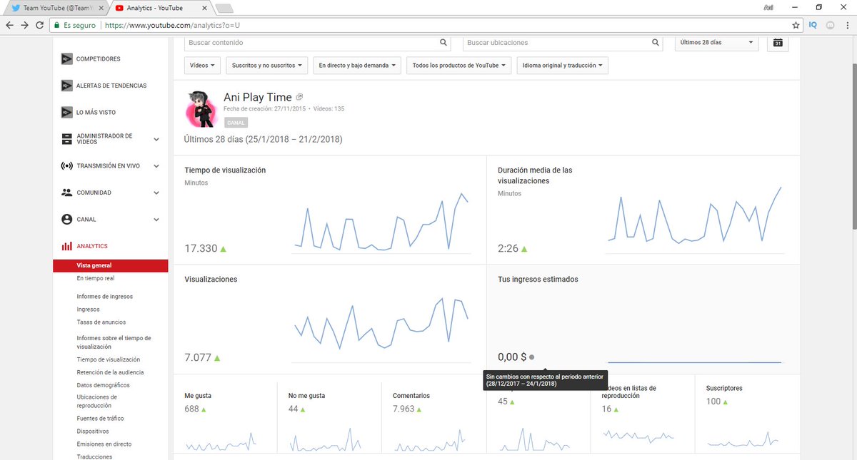Bookmark page with the star icon
The image size is (857, 460).
[x=796, y=24]
